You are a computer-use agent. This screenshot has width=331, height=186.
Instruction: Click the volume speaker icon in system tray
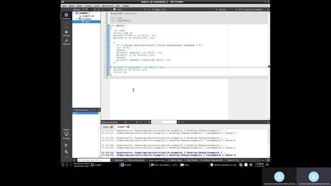(x=251, y=165)
